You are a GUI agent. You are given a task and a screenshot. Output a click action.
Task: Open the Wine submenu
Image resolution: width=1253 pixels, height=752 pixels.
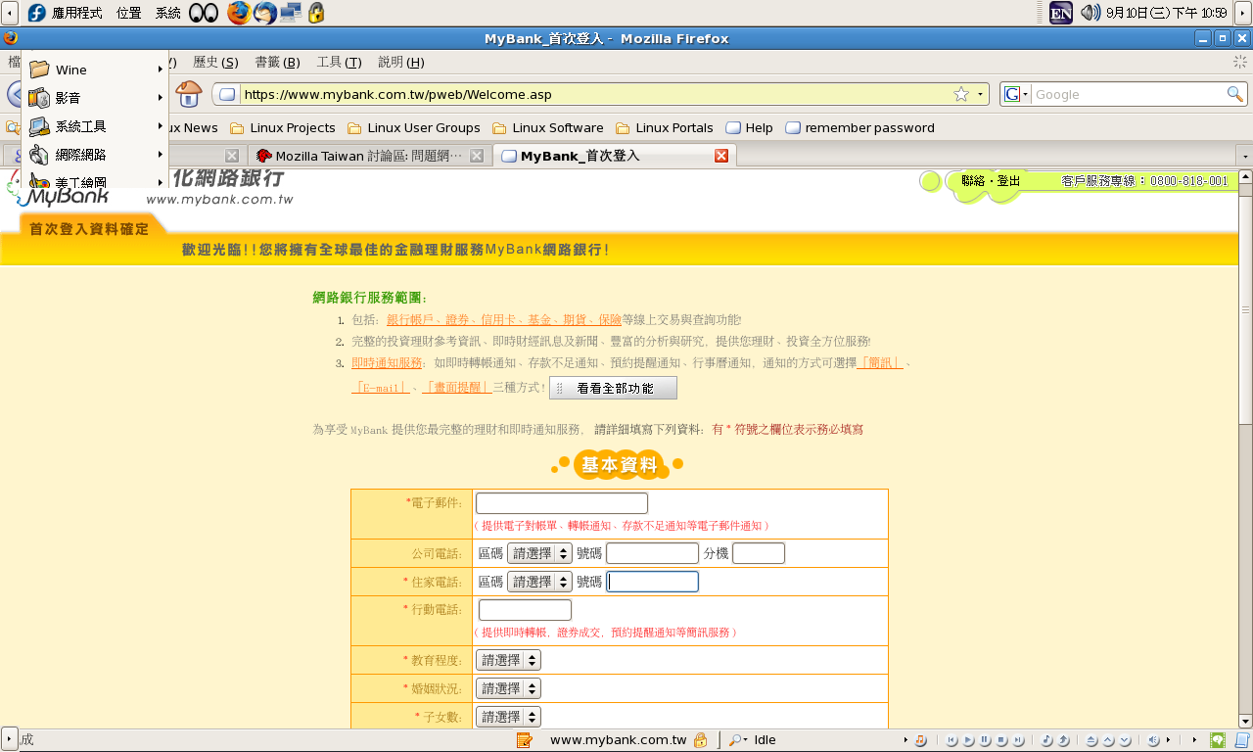[x=94, y=70]
